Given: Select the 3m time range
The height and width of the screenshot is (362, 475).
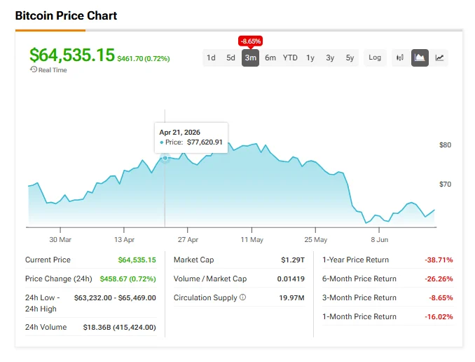Looking at the screenshot, I should pos(251,58).
